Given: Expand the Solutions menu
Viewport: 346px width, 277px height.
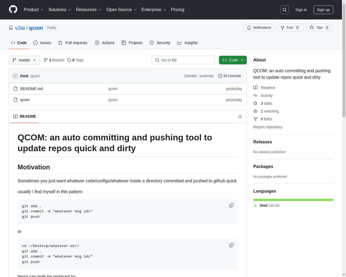Looking at the screenshot, I should [x=60, y=10].
